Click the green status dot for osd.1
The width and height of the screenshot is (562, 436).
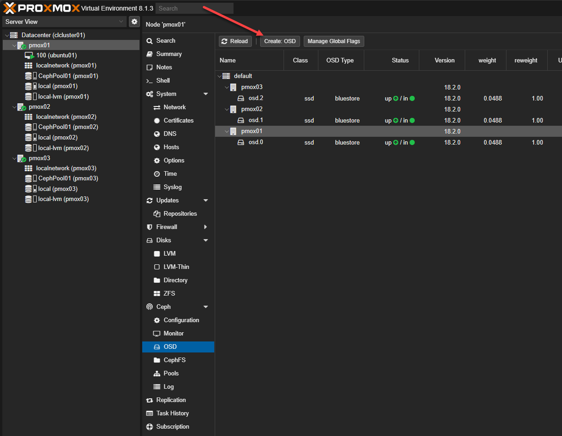[412, 121]
